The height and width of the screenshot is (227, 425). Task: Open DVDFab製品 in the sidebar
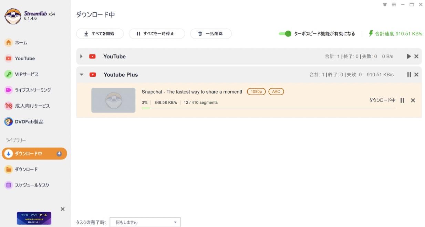[x=29, y=121]
